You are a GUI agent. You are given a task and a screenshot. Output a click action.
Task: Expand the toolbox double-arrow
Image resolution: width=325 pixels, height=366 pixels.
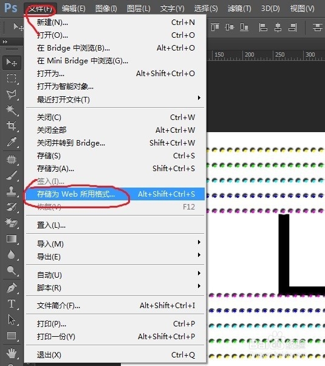click(5, 42)
